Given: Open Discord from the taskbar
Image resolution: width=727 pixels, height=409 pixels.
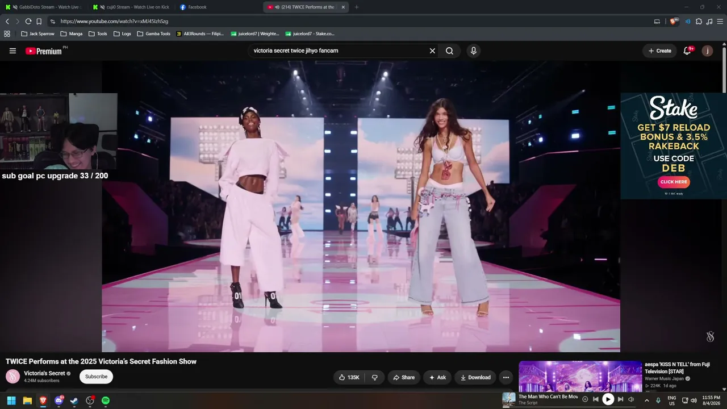Looking at the screenshot, I should pyautogui.click(x=59, y=400).
